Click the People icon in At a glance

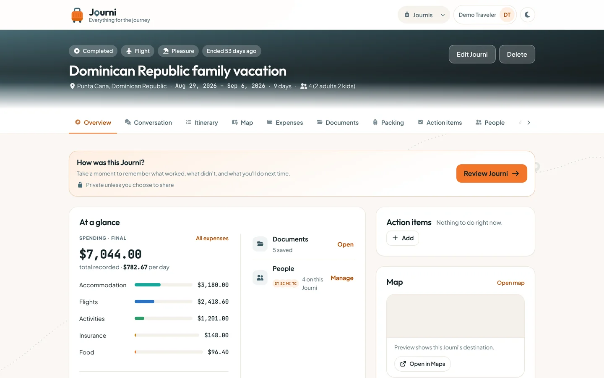tap(260, 278)
